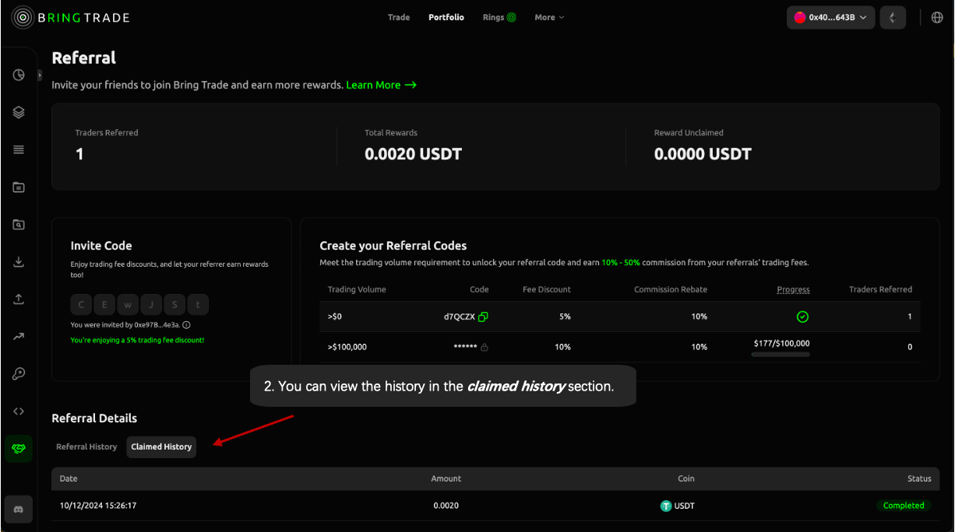Open the withdraw upload-arrow sidebar icon
The width and height of the screenshot is (955, 532).
pos(19,299)
